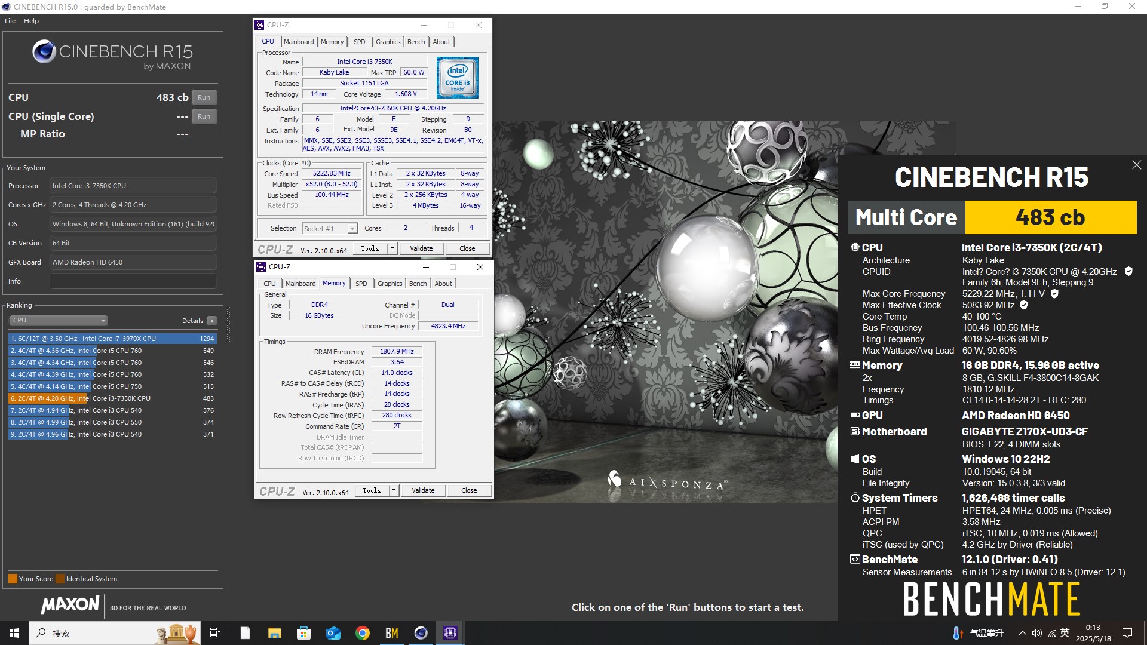Click the Windows search box
Screen dimensions: 1147x645
click(115, 633)
